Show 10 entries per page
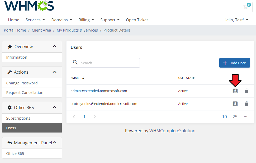Image resolution: width=256 pixels, height=163 pixels. 225,117
